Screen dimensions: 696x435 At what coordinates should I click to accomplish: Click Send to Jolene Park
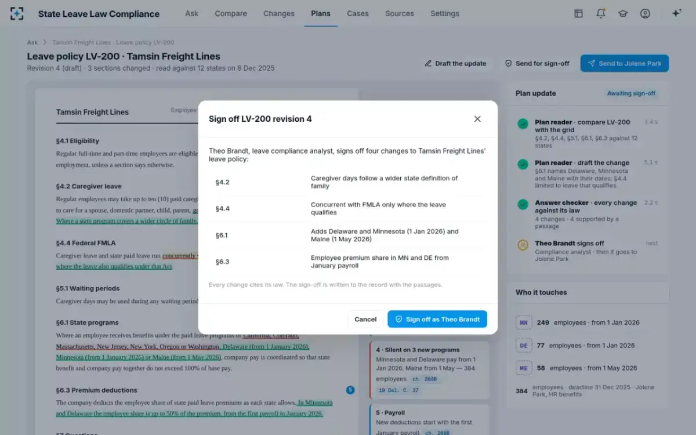[x=625, y=63]
